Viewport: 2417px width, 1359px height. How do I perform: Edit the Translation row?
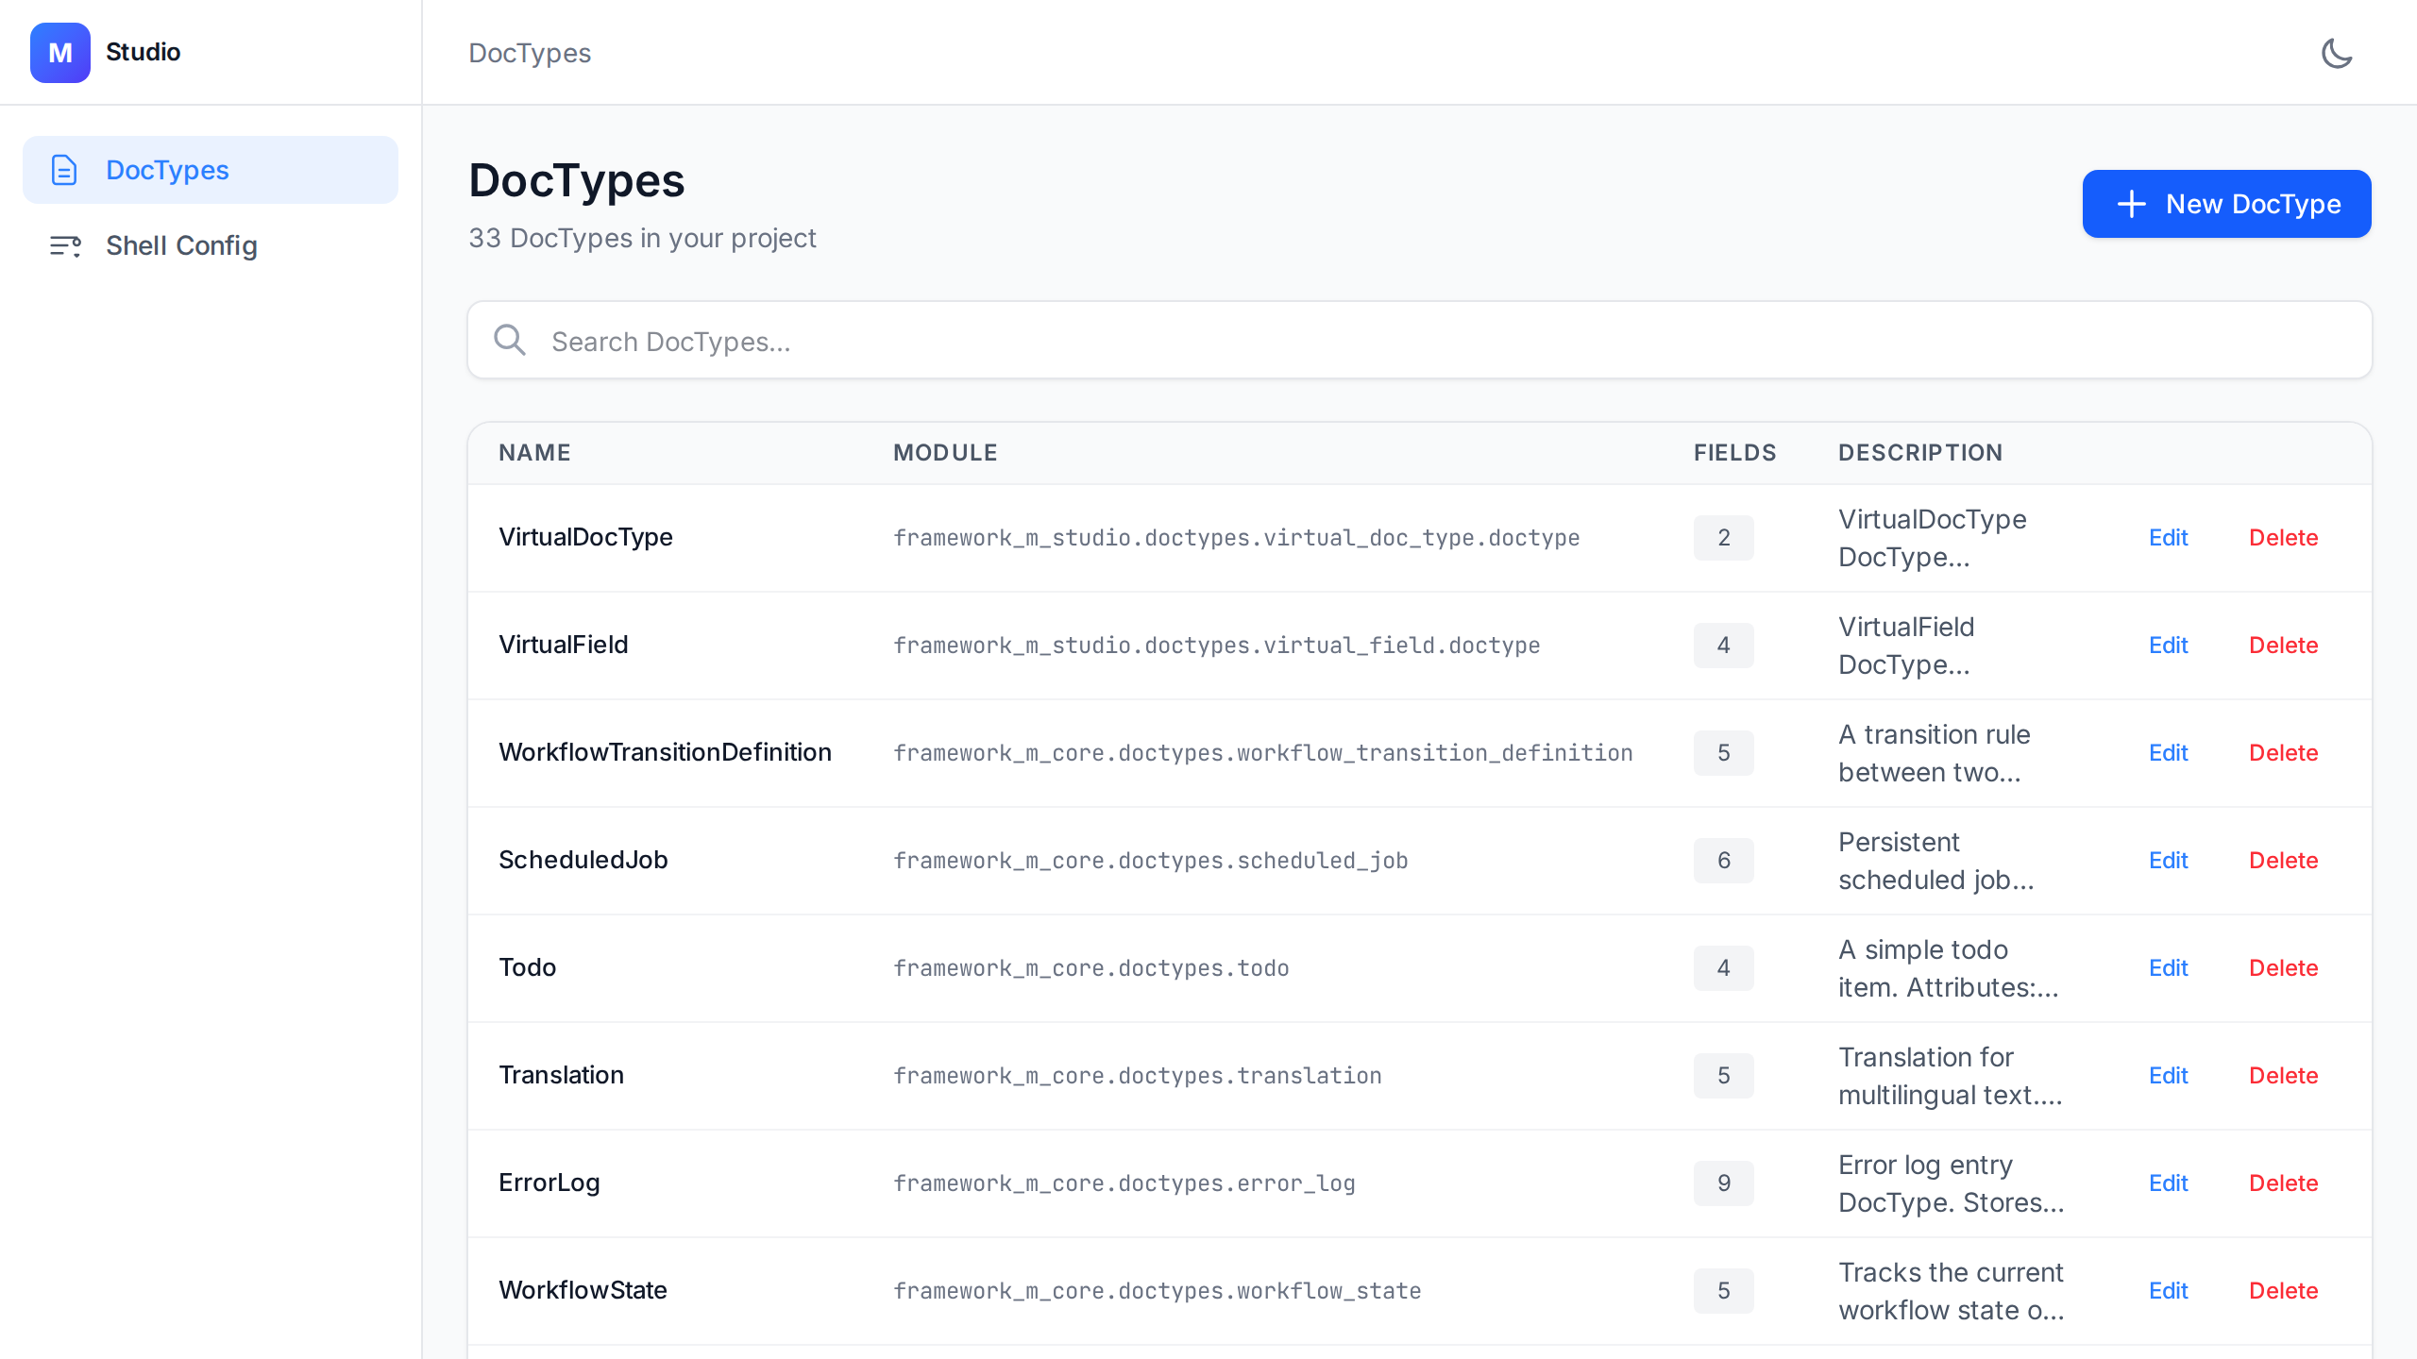[2168, 1076]
